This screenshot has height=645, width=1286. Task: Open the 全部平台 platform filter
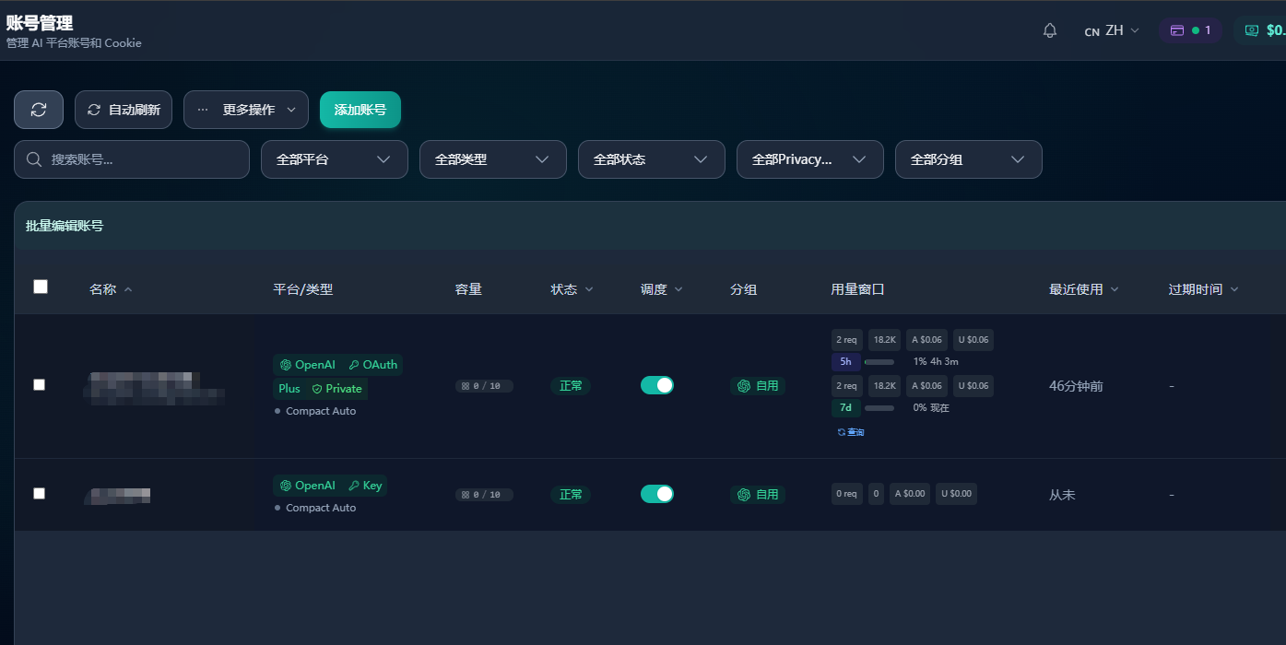[335, 159]
